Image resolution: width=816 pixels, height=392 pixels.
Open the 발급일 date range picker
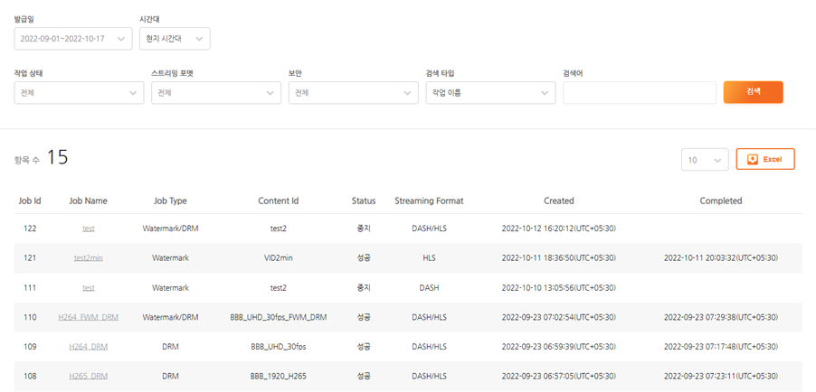[x=73, y=38]
